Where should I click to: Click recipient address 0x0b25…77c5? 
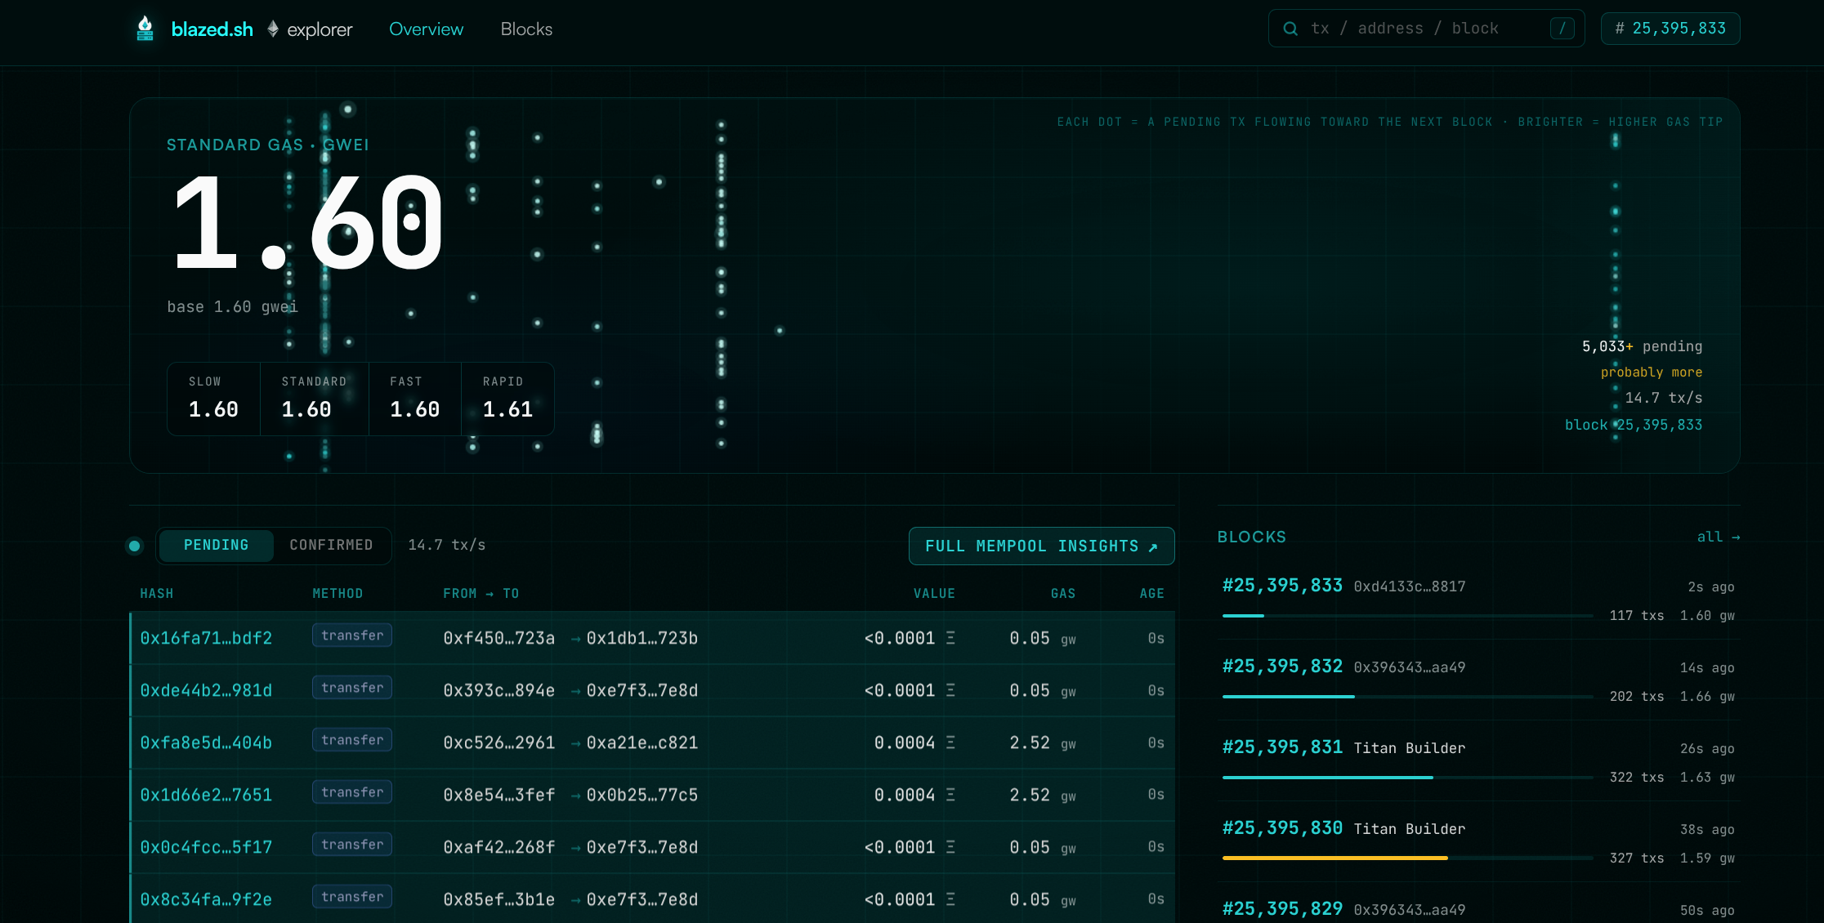point(642,795)
